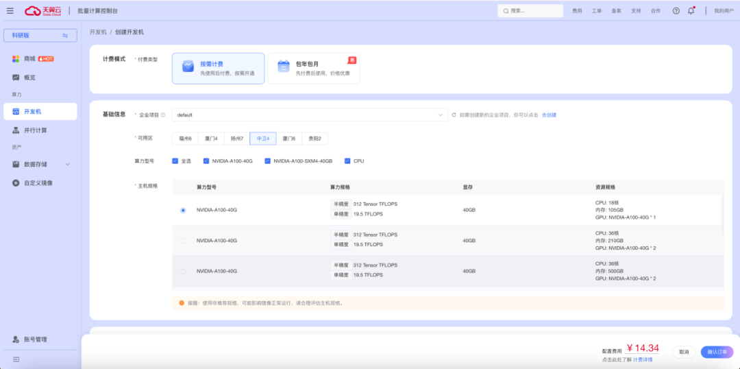The width and height of the screenshot is (740, 369).
Task: Click the 算力型号 column header
Action: (x=207, y=187)
